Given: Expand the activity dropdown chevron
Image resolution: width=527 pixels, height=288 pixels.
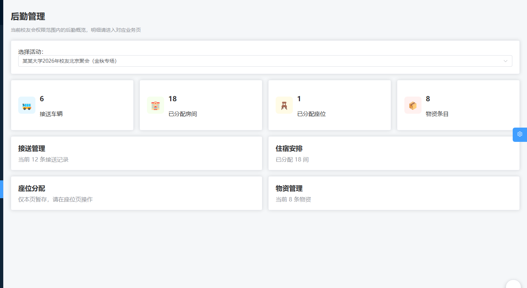Looking at the screenshot, I should pos(506,61).
